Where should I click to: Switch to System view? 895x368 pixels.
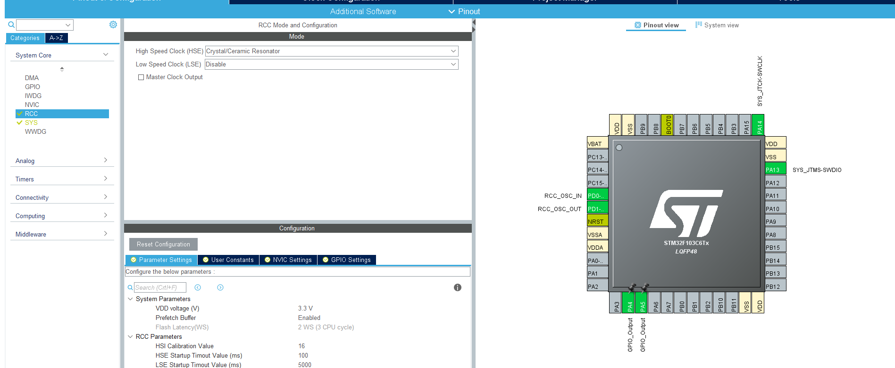click(717, 25)
